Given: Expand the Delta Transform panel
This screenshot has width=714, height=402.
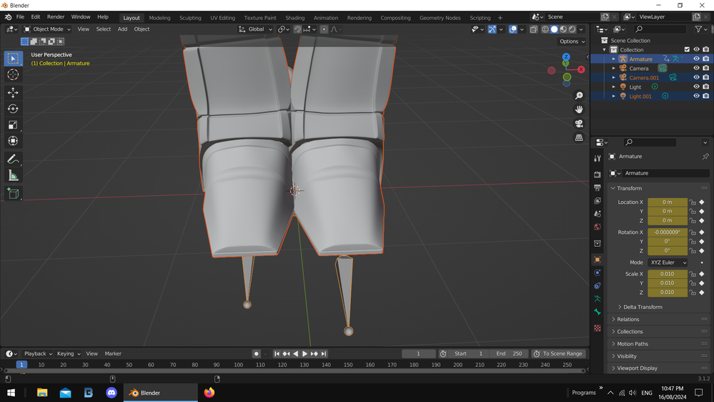Looking at the screenshot, I should click(x=642, y=307).
